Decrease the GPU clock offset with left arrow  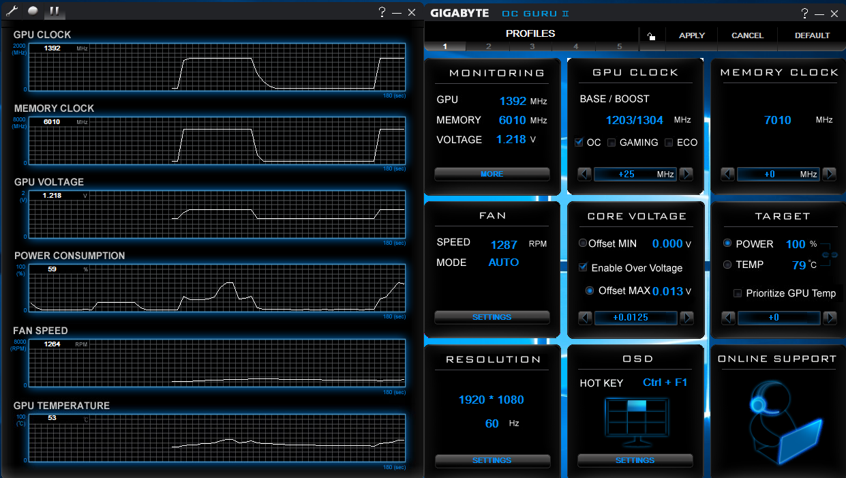584,174
